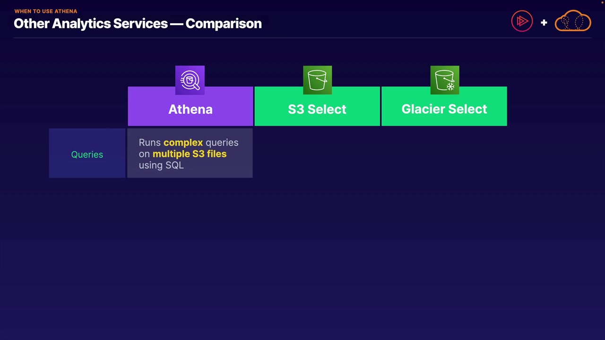Screen dimensions: 605x340
Task: Click the plus sign between the logos
Action: click(544, 22)
